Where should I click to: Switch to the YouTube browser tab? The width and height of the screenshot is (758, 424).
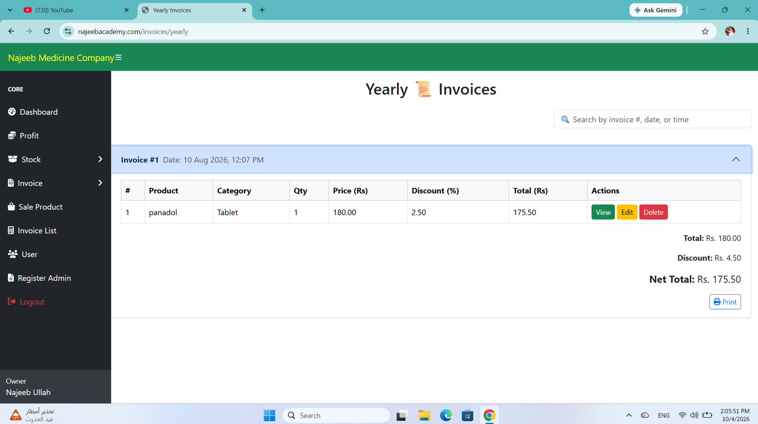coord(77,10)
